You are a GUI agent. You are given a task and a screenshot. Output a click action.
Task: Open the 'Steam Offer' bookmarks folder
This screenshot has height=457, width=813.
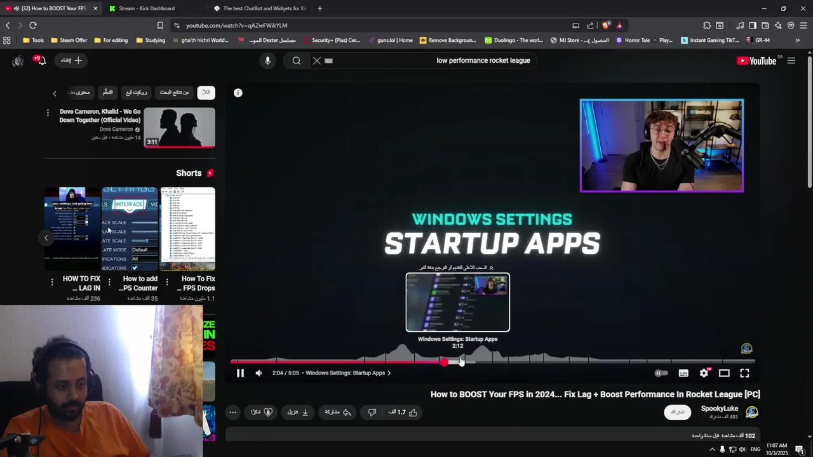69,40
